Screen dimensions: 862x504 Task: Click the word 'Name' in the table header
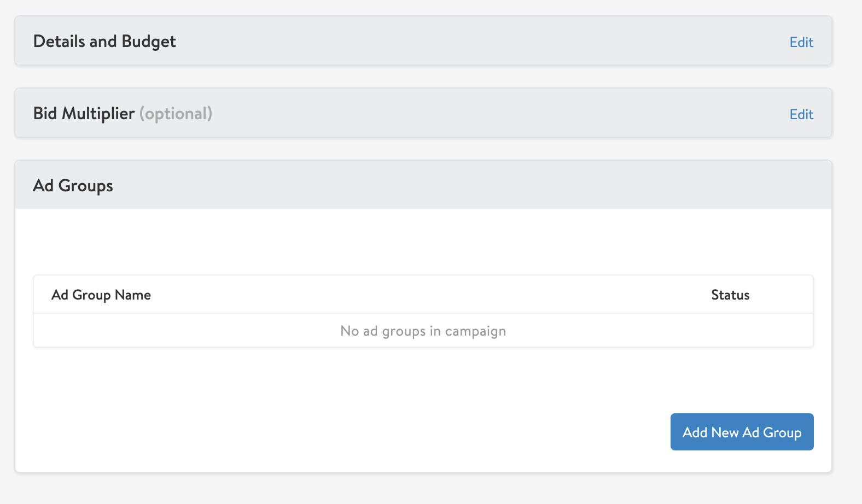point(133,295)
